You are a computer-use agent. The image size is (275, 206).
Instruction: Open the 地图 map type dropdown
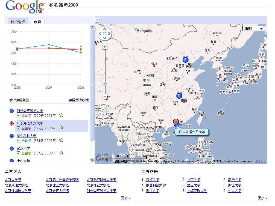(x=254, y=28)
